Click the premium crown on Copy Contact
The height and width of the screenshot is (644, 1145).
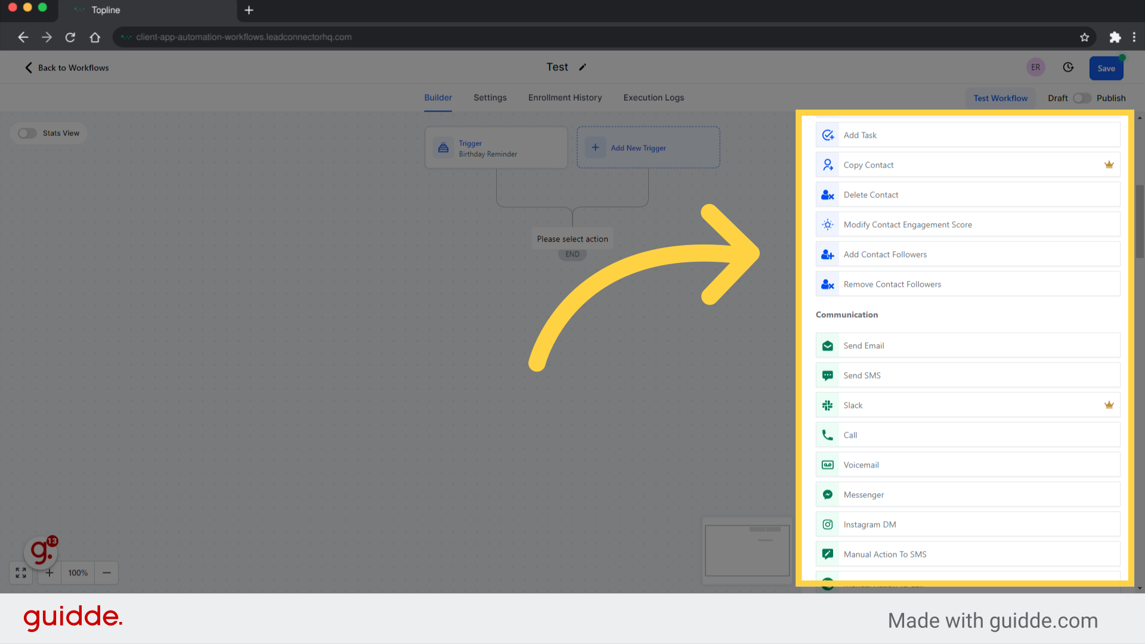[x=1109, y=165]
